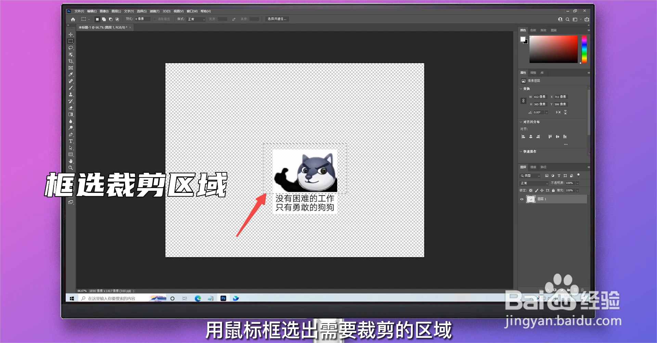Select the Brush tool
This screenshot has height=343, width=657.
point(71,88)
